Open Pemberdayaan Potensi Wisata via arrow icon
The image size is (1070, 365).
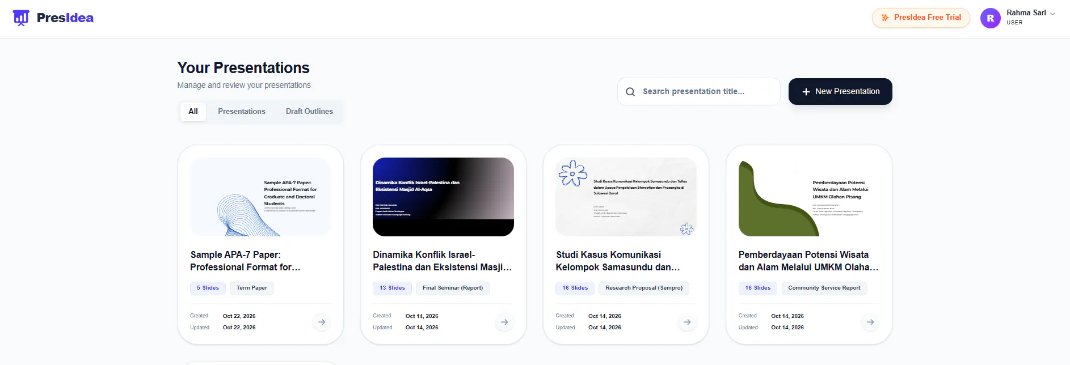point(870,322)
